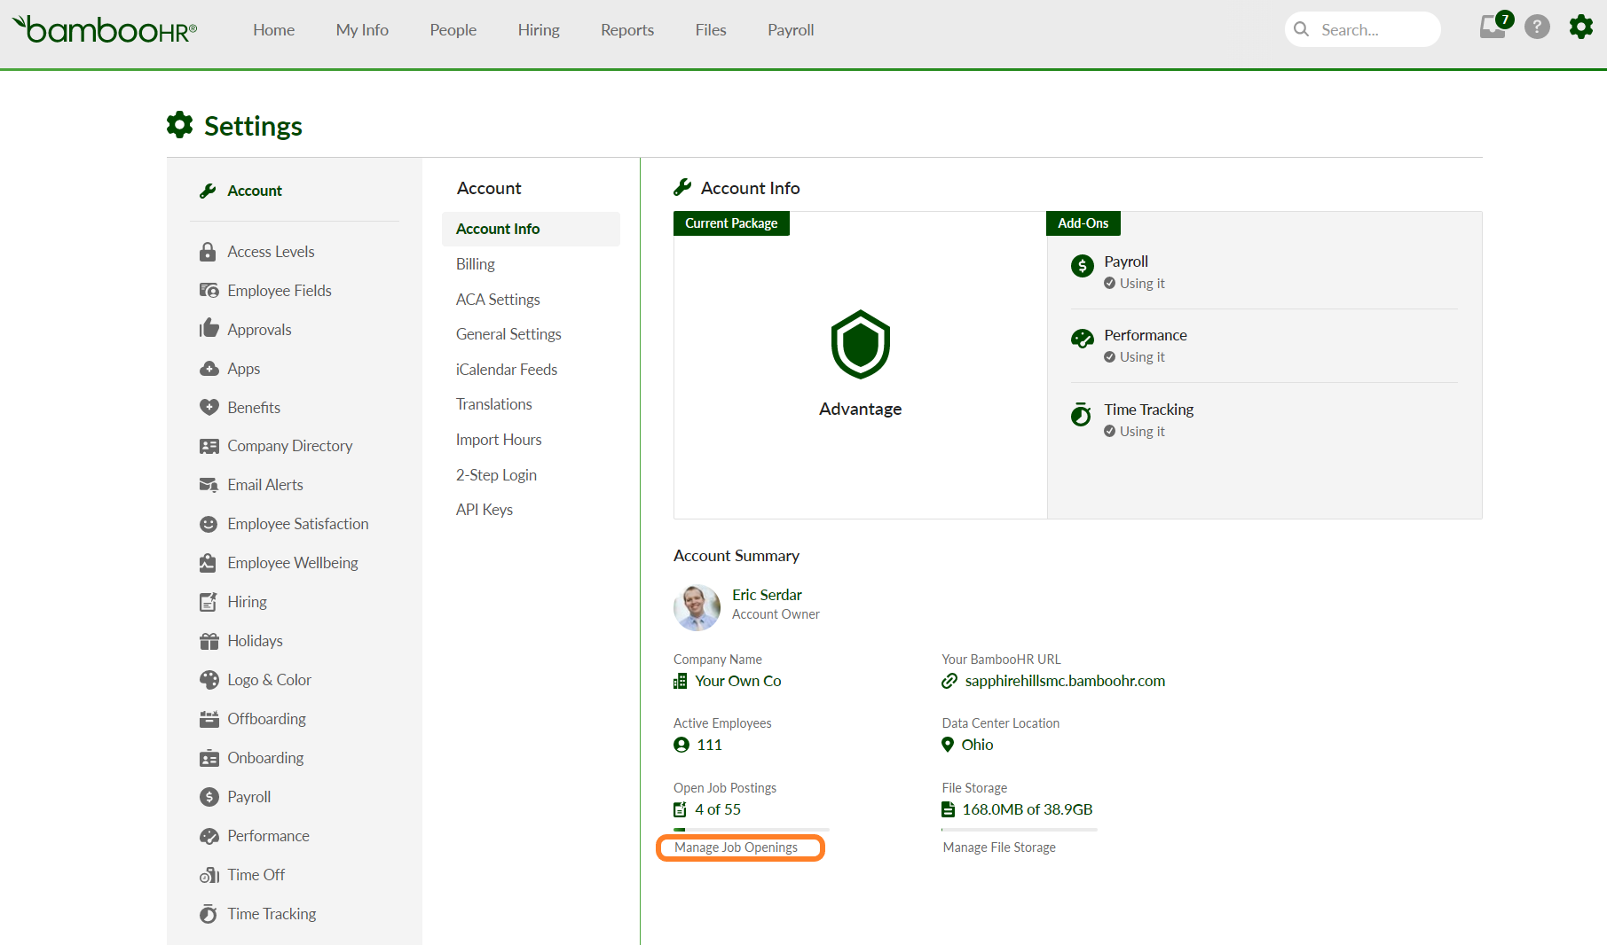The width and height of the screenshot is (1607, 945).
Task: Select the Account section in the sidebar
Action: (x=255, y=191)
